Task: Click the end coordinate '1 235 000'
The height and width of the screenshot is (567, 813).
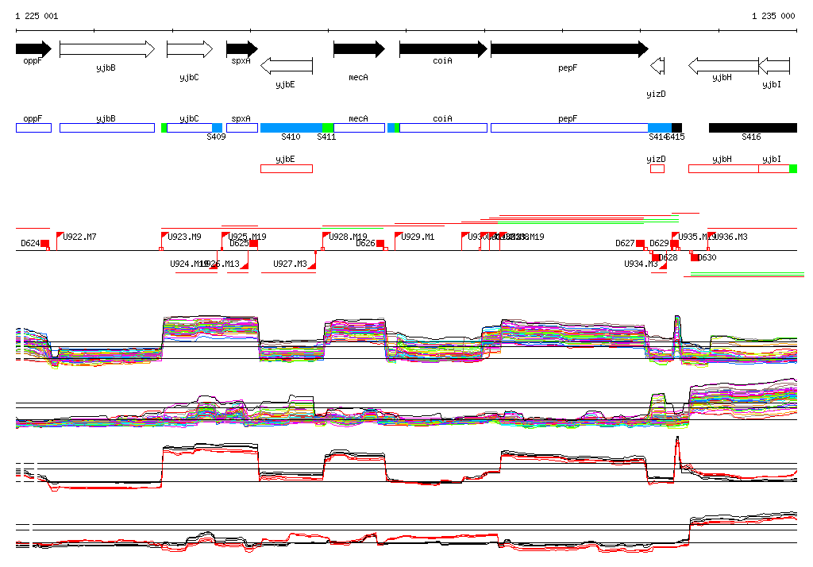Action: (x=773, y=16)
